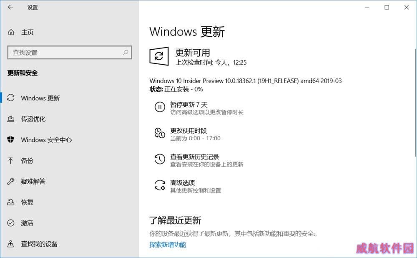Follow the 探索新增功能 link
This screenshot has width=417, height=258.
168,245
